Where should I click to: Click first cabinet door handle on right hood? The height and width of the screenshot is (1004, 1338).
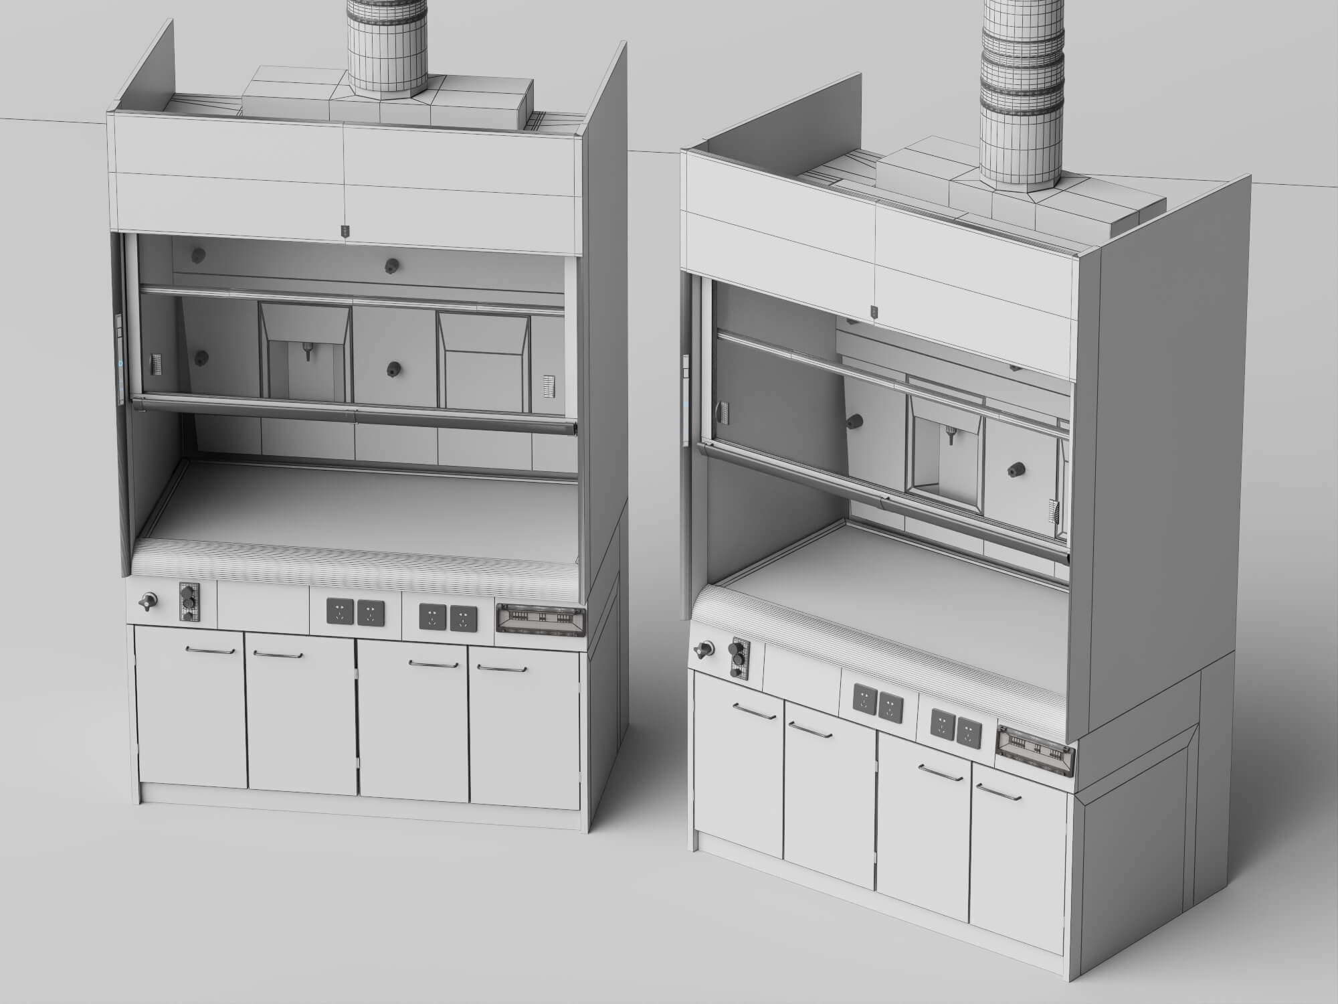tap(754, 712)
